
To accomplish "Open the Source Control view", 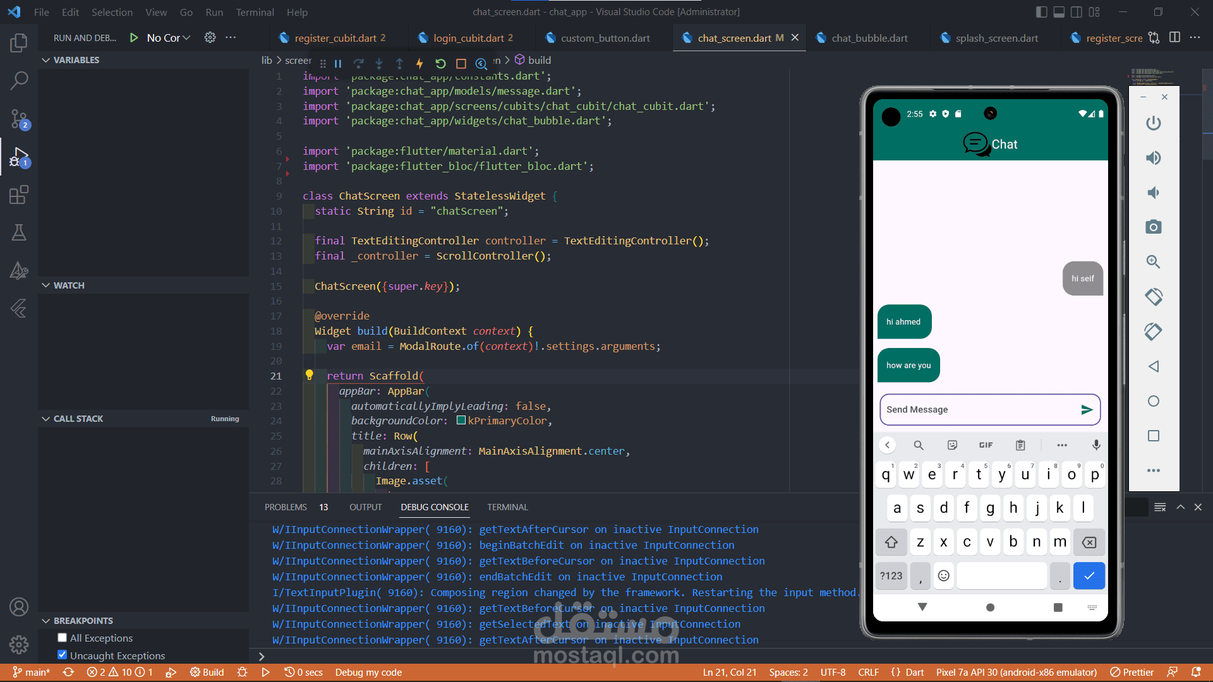I will tap(19, 118).
